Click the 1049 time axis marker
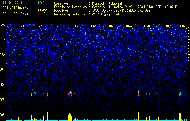190x121 pixels. 166,26
